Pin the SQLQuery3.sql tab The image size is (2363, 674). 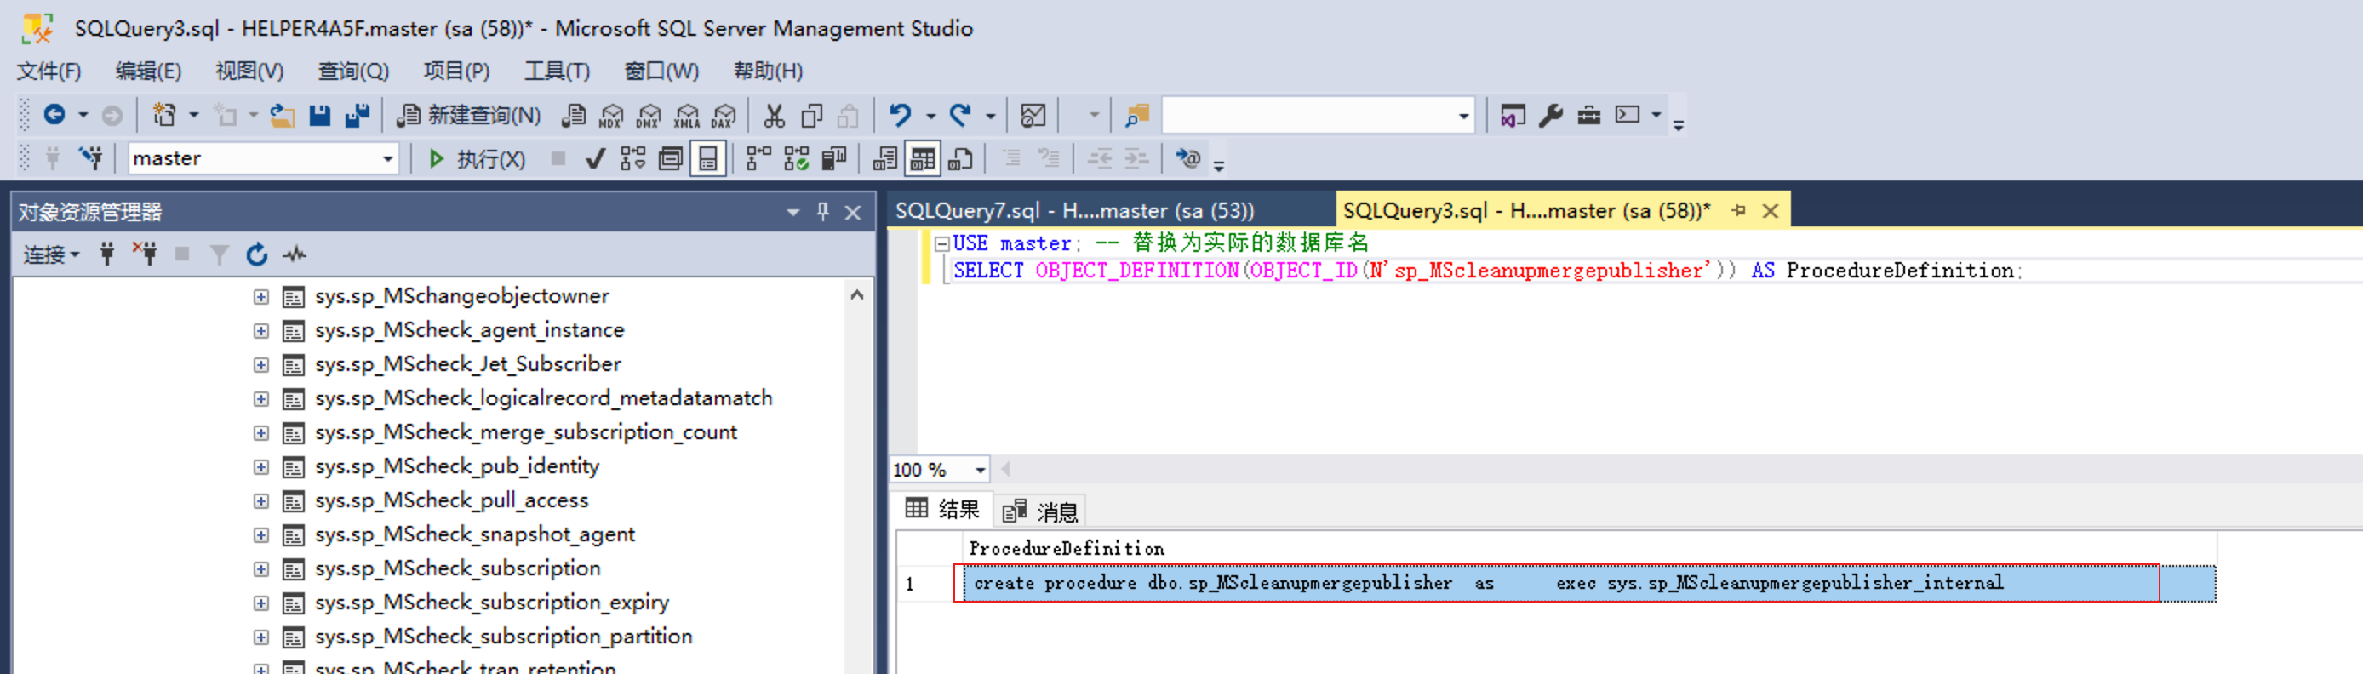(1738, 211)
